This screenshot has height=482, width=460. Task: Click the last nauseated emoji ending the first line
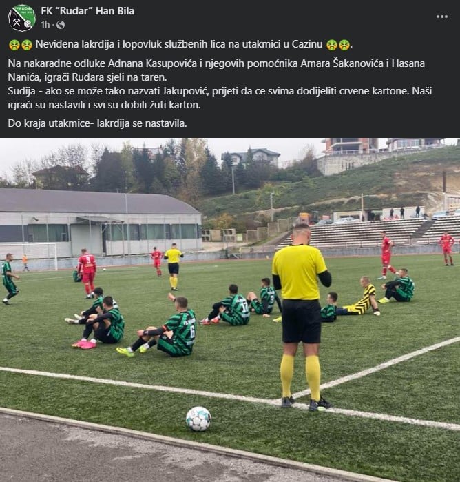[344, 45]
